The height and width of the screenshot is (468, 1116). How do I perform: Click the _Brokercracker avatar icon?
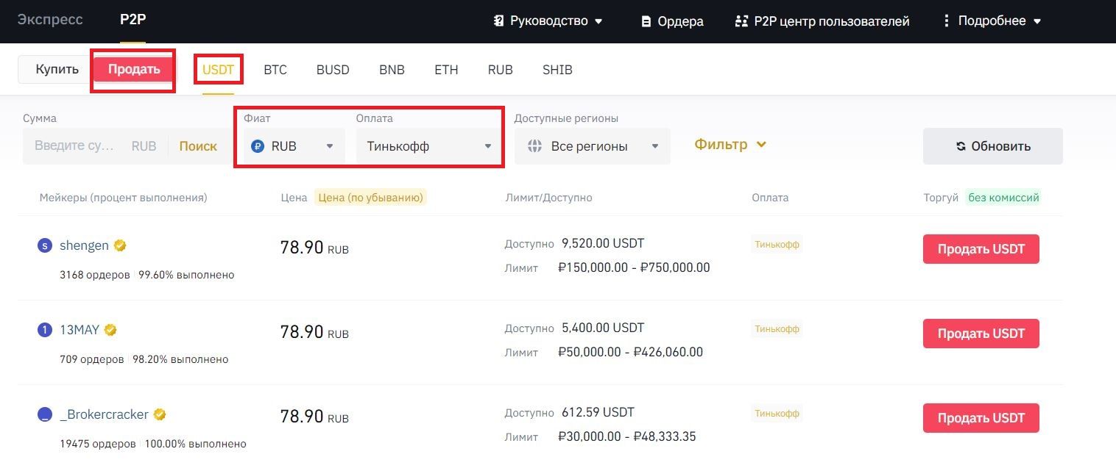click(45, 414)
